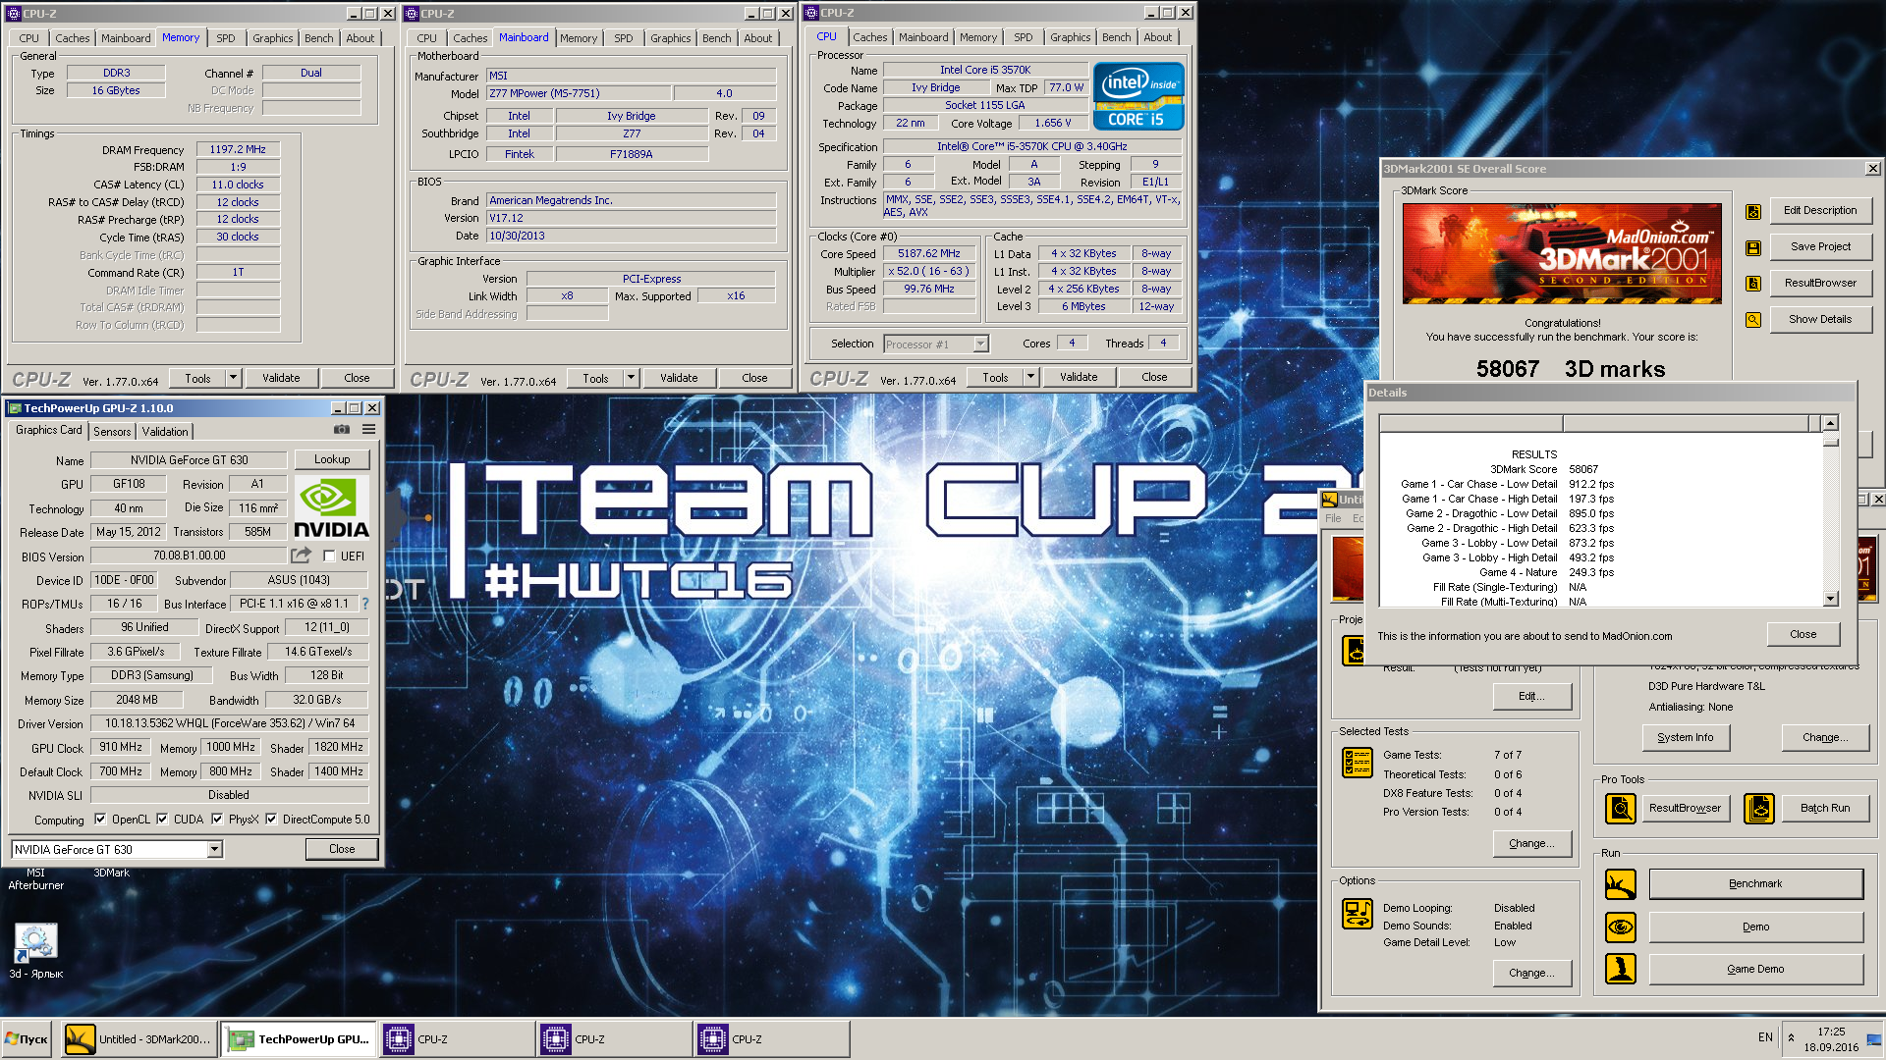Click the BIOS version share/export icon in GPU-Z

pos(302,556)
